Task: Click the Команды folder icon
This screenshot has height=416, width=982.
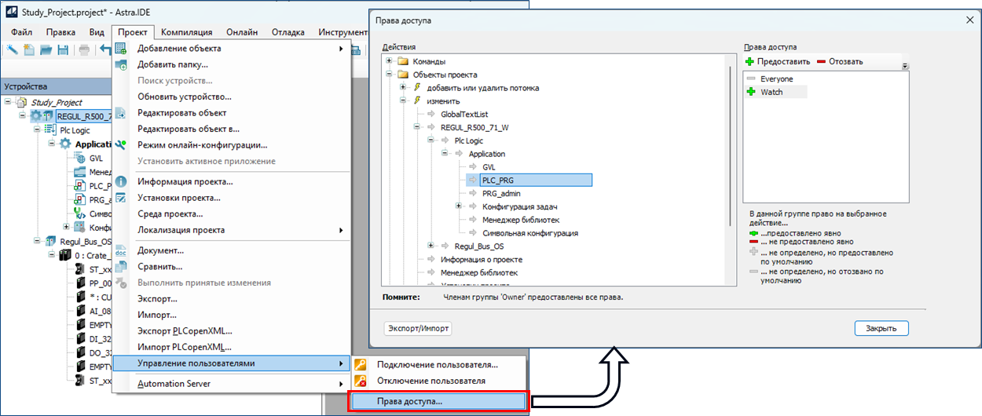Action: 404,61
